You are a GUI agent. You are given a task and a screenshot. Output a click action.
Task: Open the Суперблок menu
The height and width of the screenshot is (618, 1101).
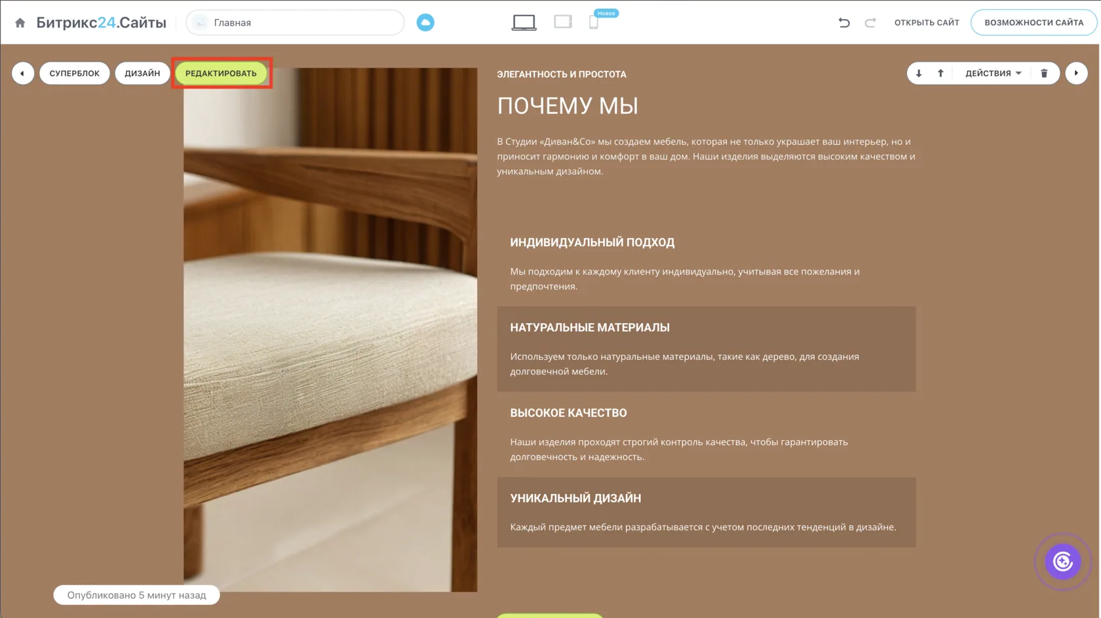75,73
